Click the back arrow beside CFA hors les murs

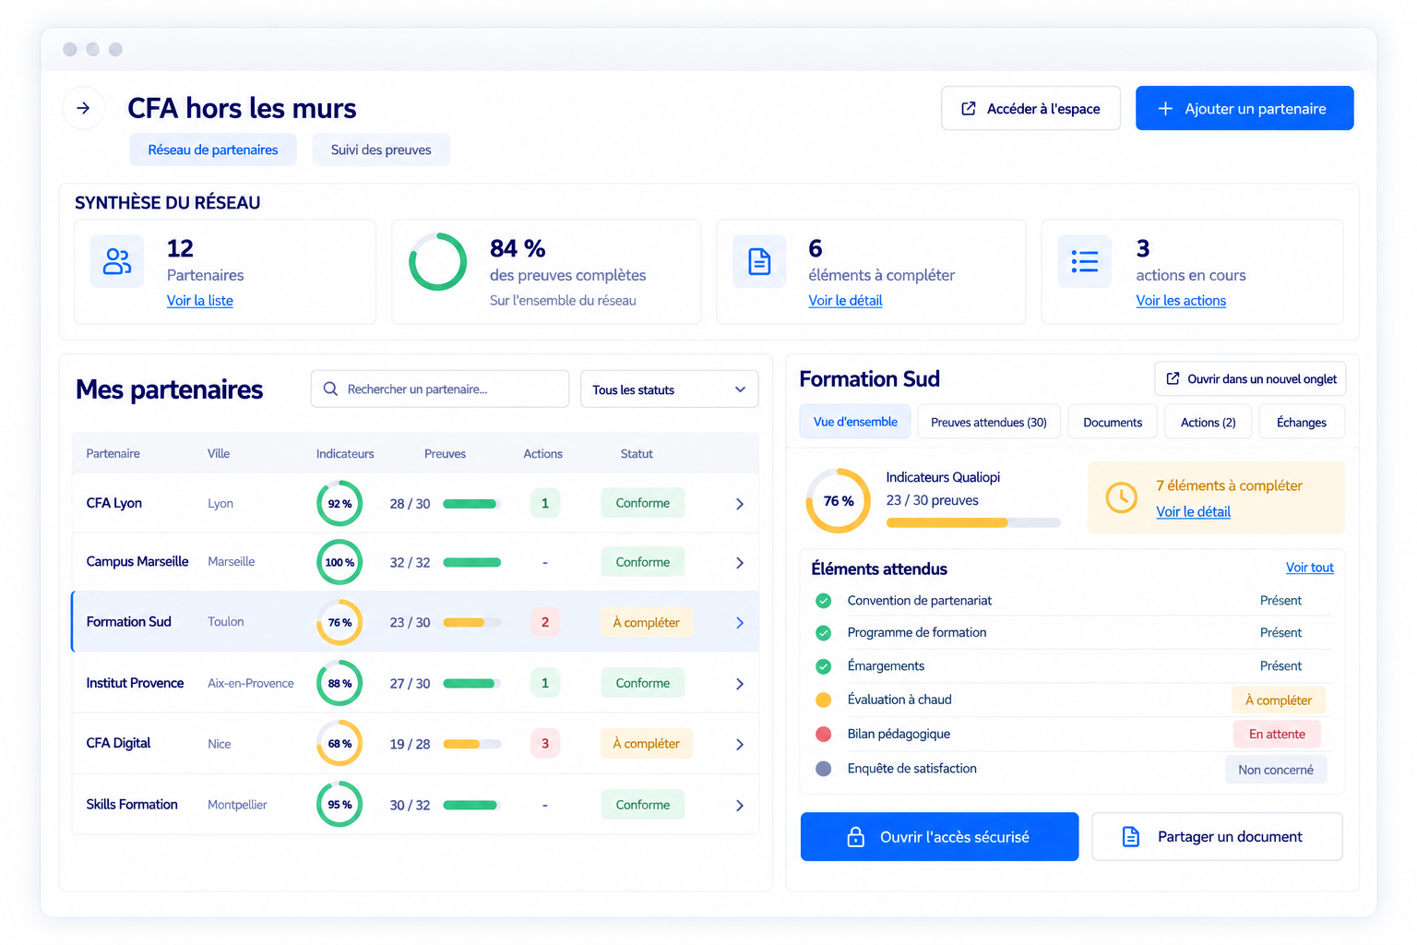click(x=83, y=108)
